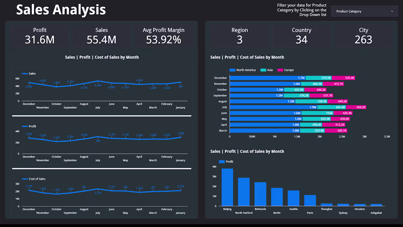Click the July 5.4M Sales data point
Image resolution: width=403 pixels, height=227 pixels.
[x=98, y=81]
